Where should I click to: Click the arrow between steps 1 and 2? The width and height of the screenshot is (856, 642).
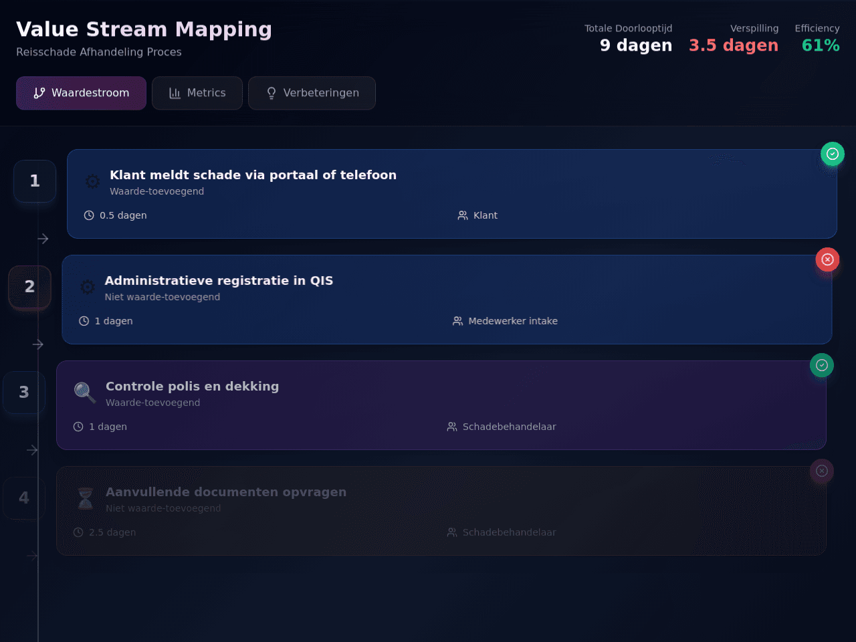[x=43, y=239]
